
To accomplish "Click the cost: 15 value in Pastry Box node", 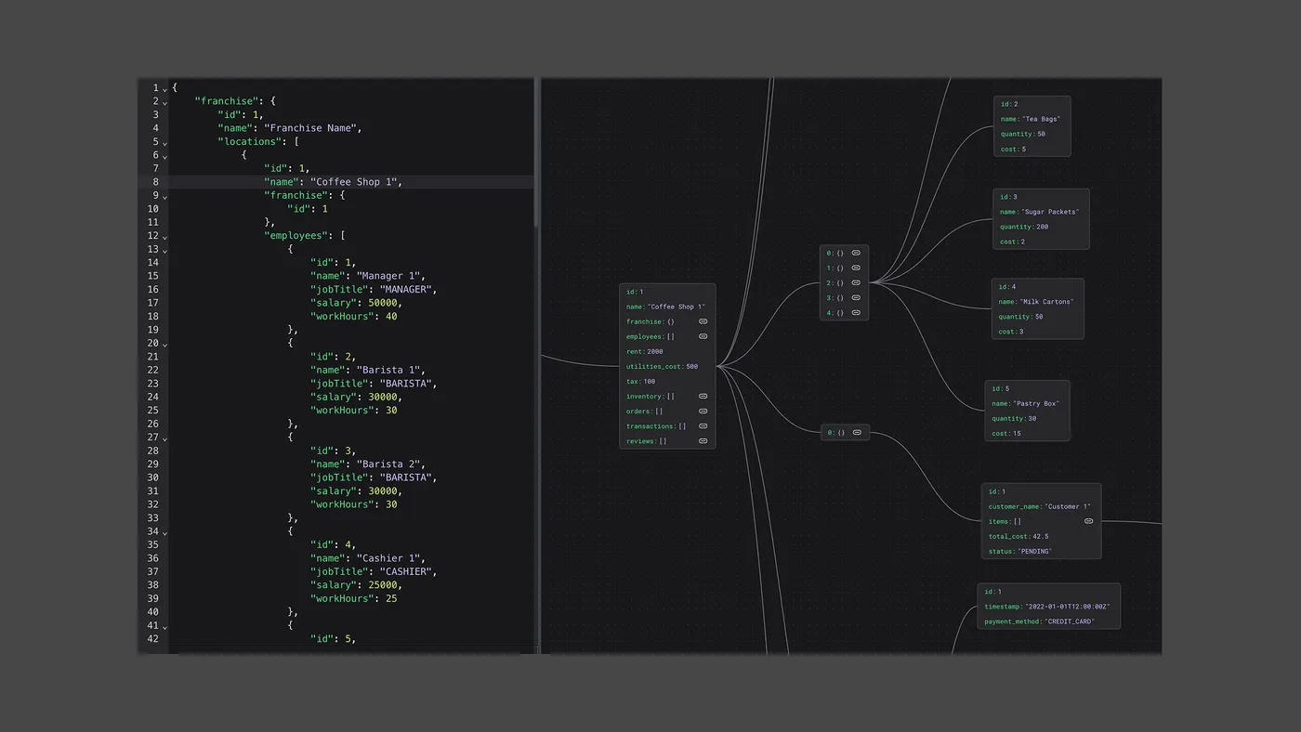I will (x=1017, y=434).
